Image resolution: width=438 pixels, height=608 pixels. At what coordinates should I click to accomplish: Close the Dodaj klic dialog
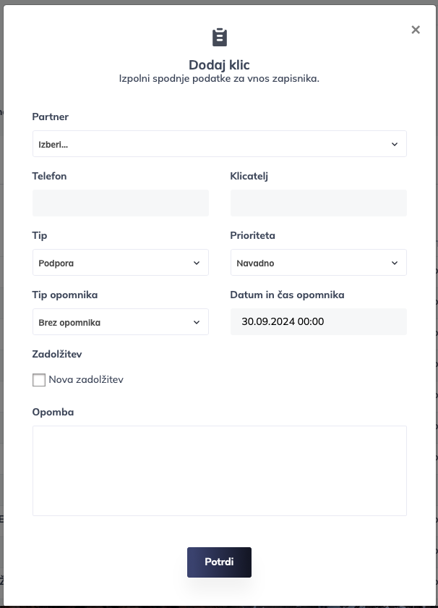tap(416, 30)
